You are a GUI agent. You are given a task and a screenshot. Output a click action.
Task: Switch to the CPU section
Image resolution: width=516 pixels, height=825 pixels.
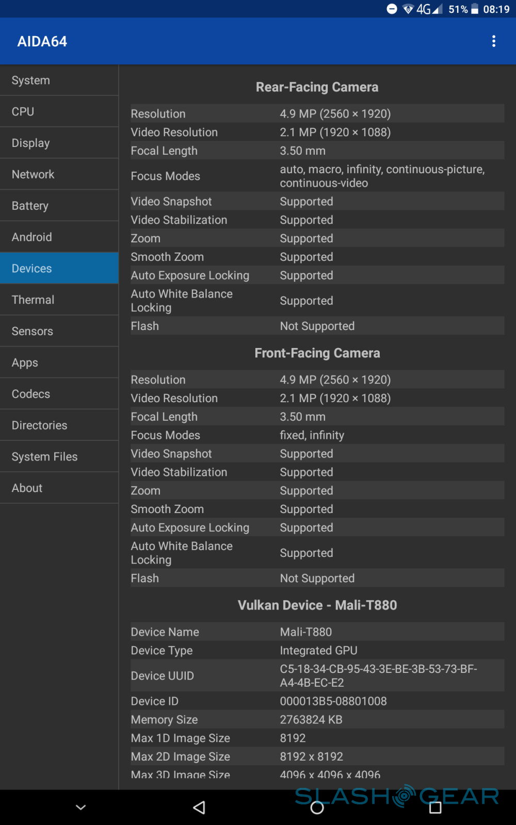click(59, 112)
